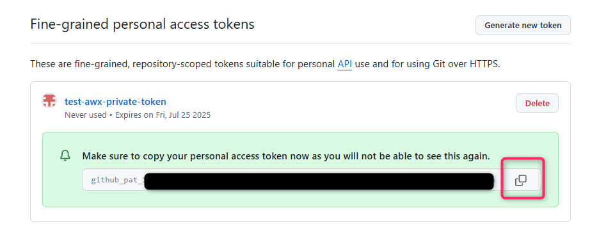Click the Generate new token button

(x=523, y=25)
